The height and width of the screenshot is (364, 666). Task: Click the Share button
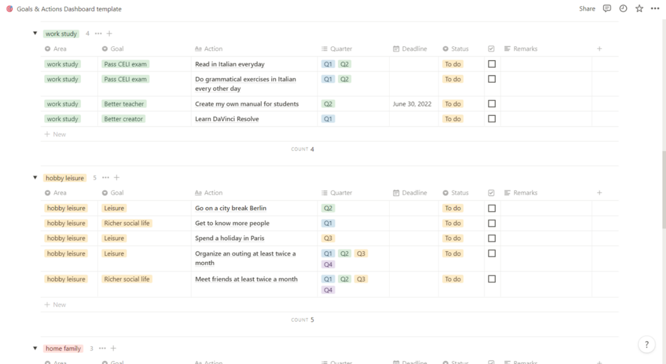pyautogui.click(x=587, y=9)
